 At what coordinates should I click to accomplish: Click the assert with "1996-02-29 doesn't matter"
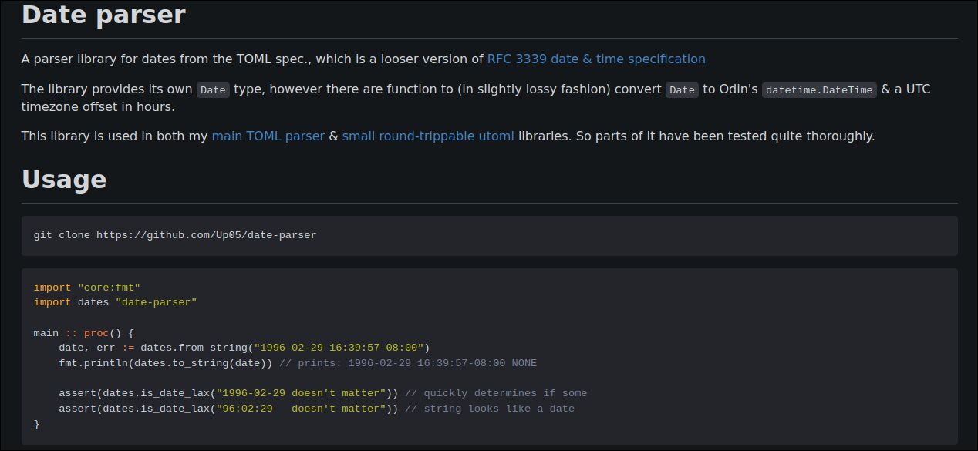[x=228, y=393]
